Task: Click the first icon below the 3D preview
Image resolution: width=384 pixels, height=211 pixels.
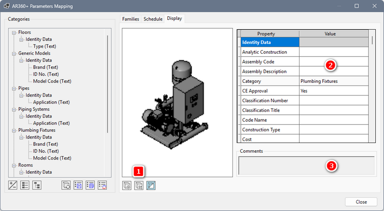Action: point(127,185)
